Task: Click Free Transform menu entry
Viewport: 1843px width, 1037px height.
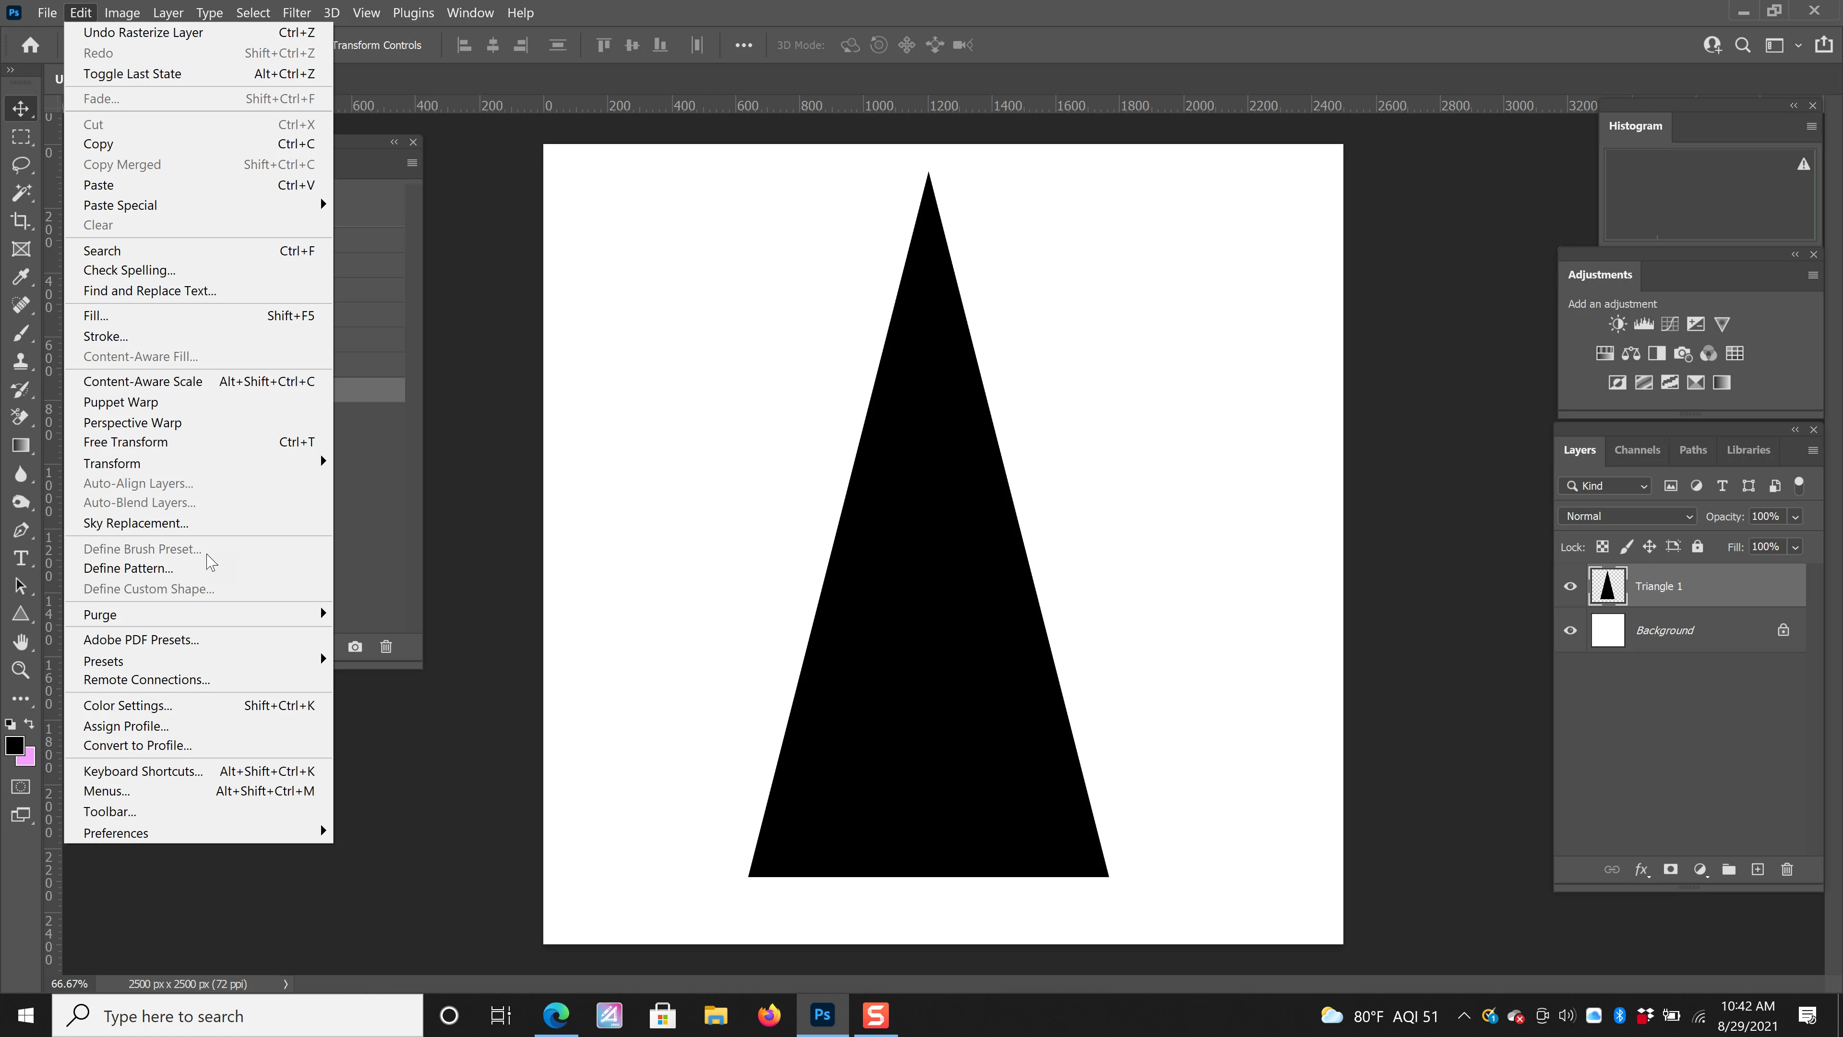Action: pyautogui.click(x=125, y=442)
